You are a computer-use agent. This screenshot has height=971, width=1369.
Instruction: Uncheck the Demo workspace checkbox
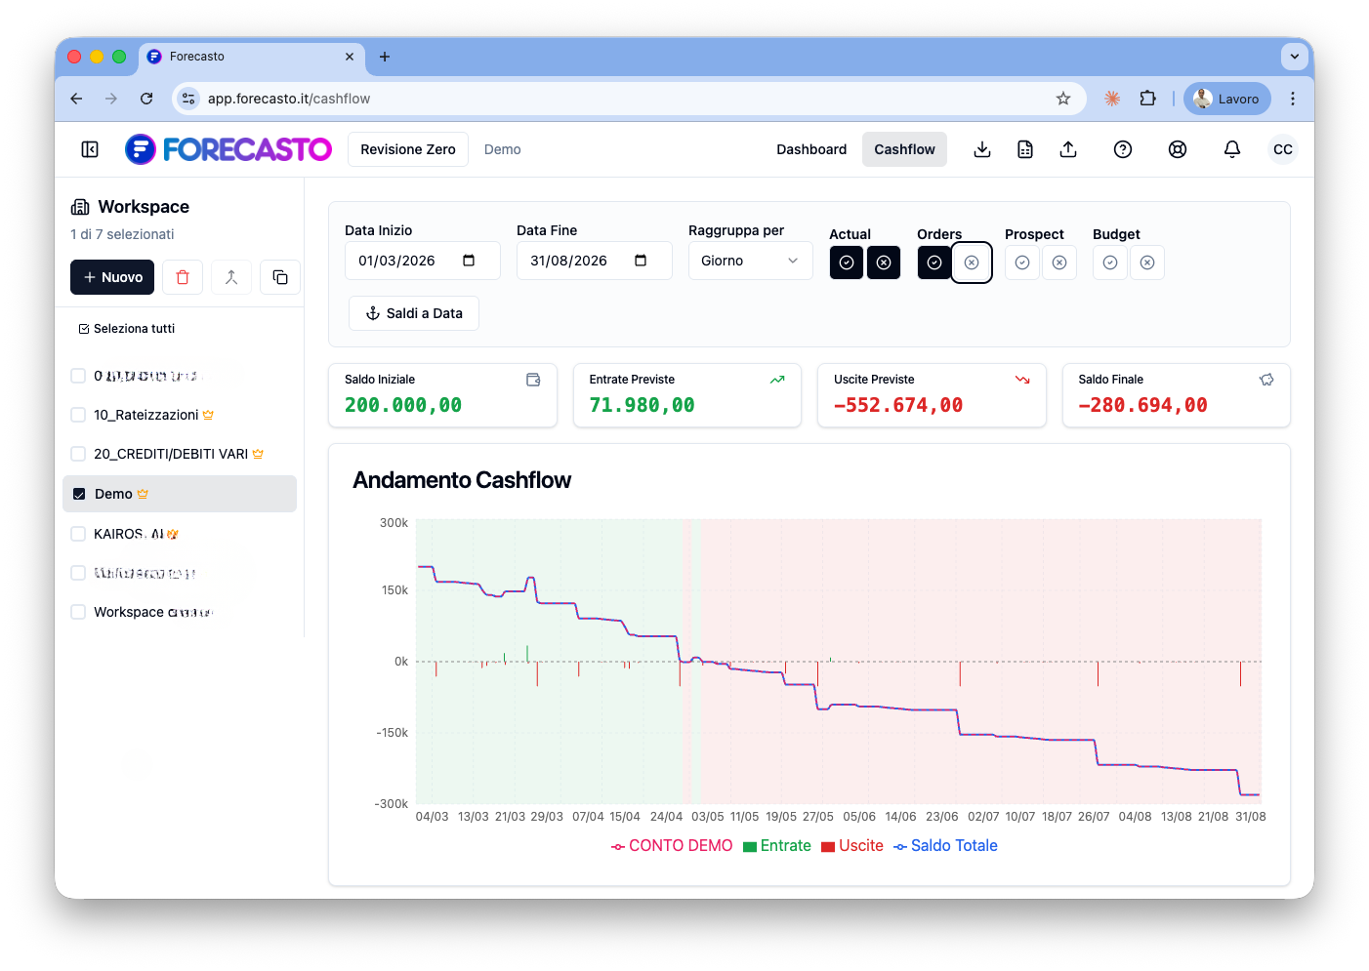pyautogui.click(x=78, y=494)
